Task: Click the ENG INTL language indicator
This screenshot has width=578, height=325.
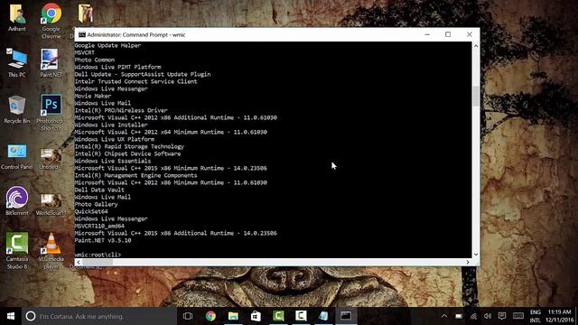Action: pyautogui.click(x=536, y=316)
